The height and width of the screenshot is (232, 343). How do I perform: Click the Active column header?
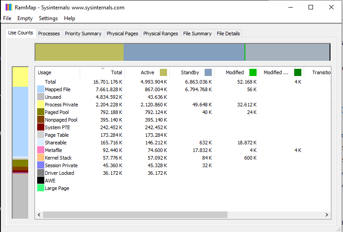click(x=147, y=72)
